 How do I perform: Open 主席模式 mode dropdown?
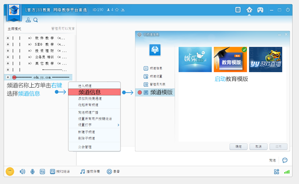click(15, 28)
